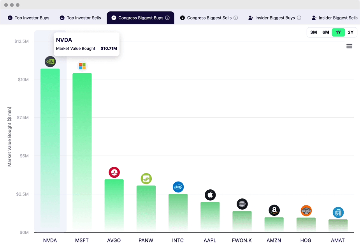The image size is (360, 249).
Task: Click the FWON.K ticker label
Action: [x=242, y=240]
